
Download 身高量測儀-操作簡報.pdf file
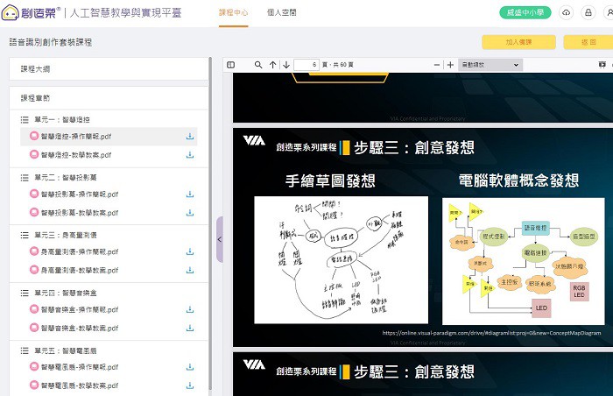[x=190, y=252]
